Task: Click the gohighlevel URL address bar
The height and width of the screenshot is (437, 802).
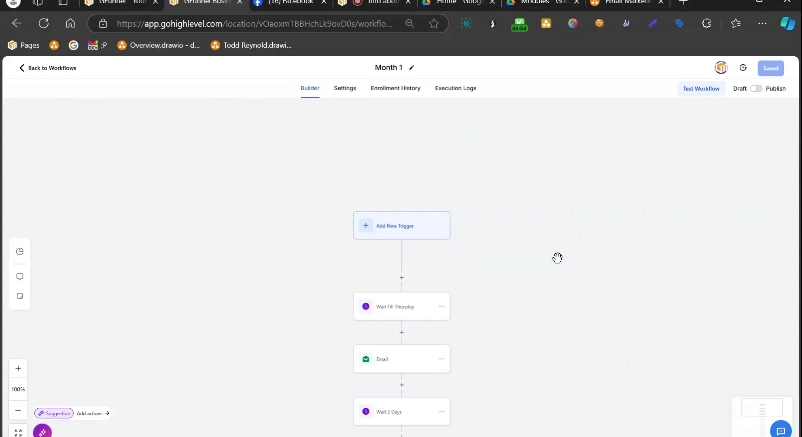Action: click(x=254, y=23)
